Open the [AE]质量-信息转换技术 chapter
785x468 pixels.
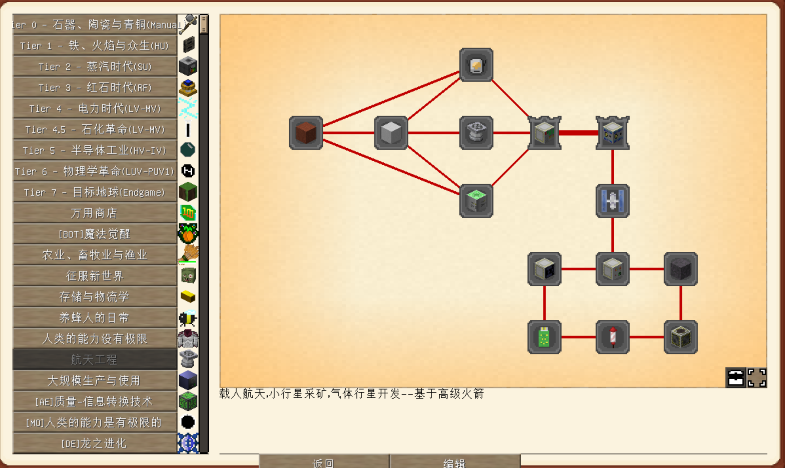tap(95, 401)
